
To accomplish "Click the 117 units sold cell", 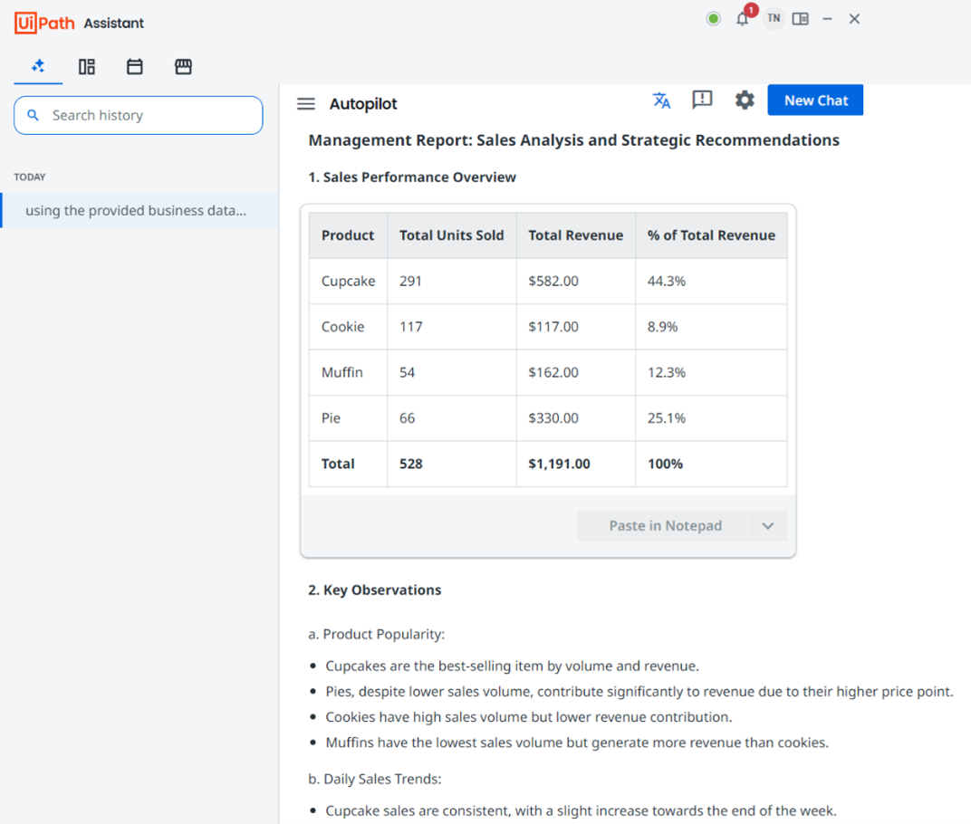I will pyautogui.click(x=452, y=327).
